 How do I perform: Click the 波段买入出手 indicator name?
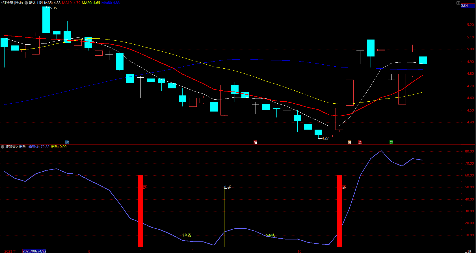pyautogui.click(x=16, y=147)
